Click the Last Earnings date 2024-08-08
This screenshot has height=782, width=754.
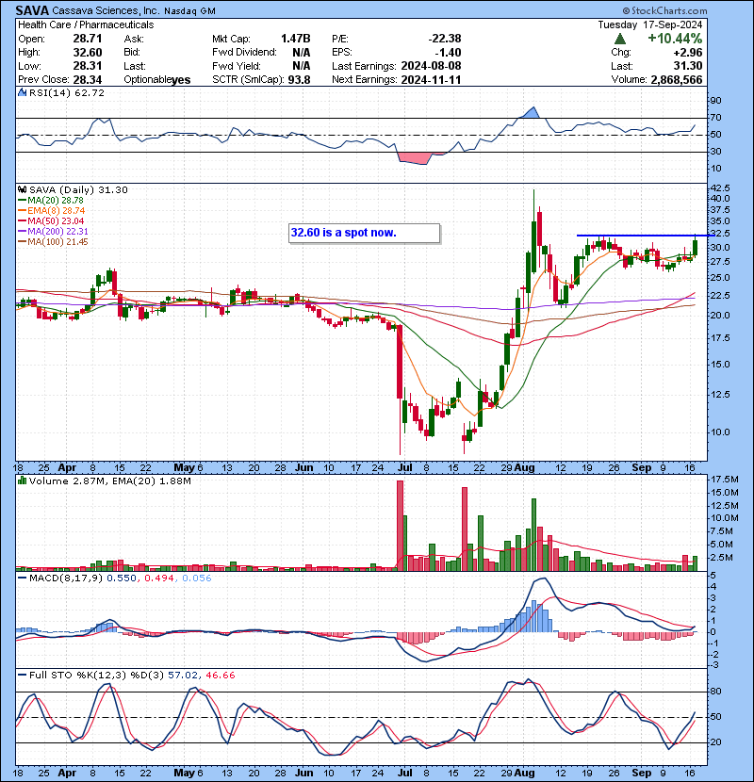[431, 66]
